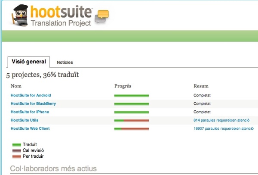Screen dimensions: 258x175
Task: Click the purple Cal revisió legend swatch
Action: [17, 150]
